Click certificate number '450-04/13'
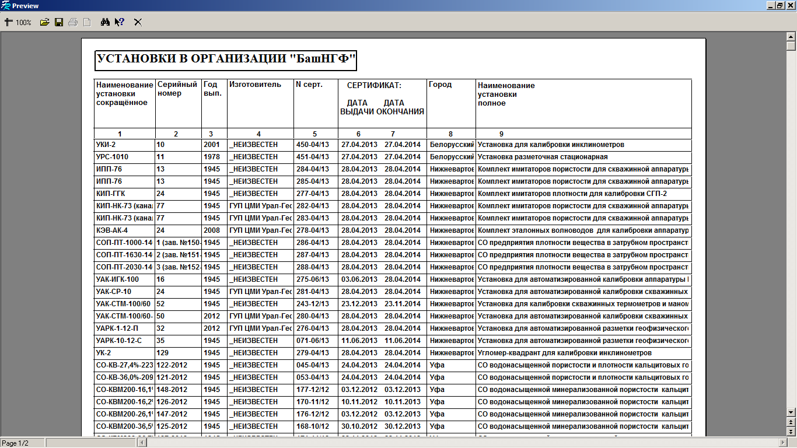Screen dimensions: 797x448 [313, 145]
